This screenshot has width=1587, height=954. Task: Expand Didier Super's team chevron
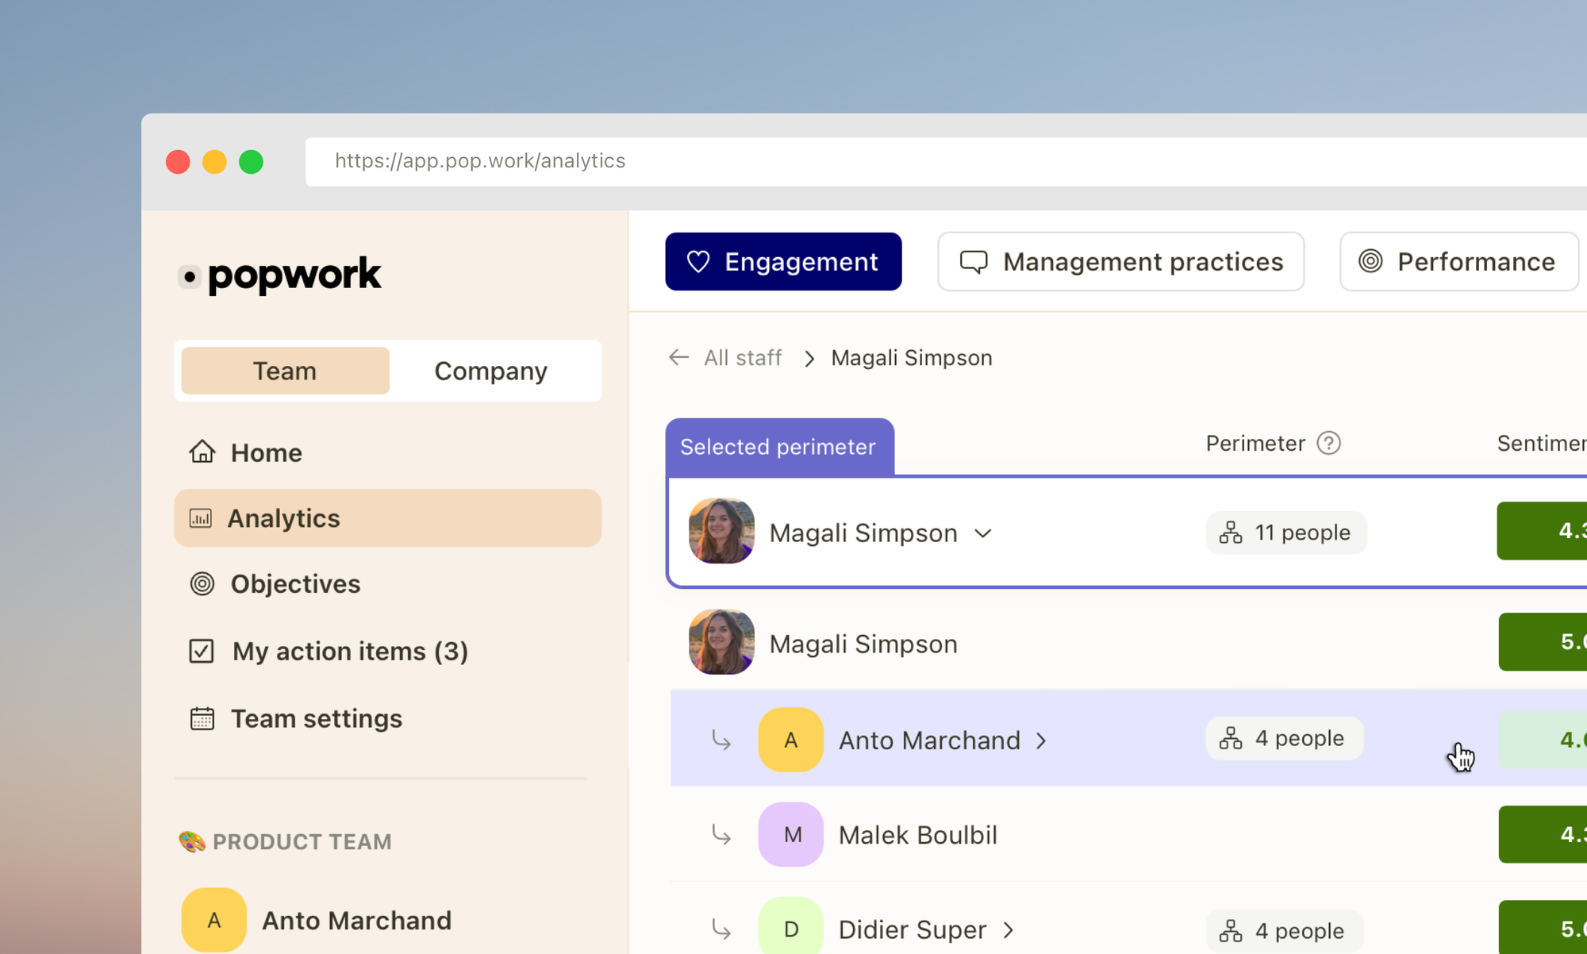coord(1009,929)
